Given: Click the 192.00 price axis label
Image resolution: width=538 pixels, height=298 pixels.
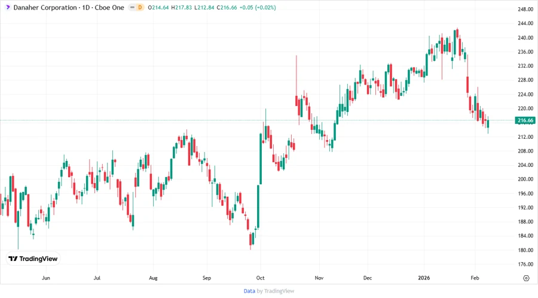Looking at the screenshot, I should (x=525, y=208).
